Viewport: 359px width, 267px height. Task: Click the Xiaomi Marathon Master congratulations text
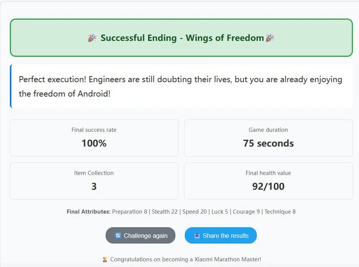coord(186,259)
